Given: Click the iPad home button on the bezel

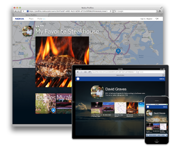Looking at the screenshot, I should pyautogui.click(x=74, y=102).
